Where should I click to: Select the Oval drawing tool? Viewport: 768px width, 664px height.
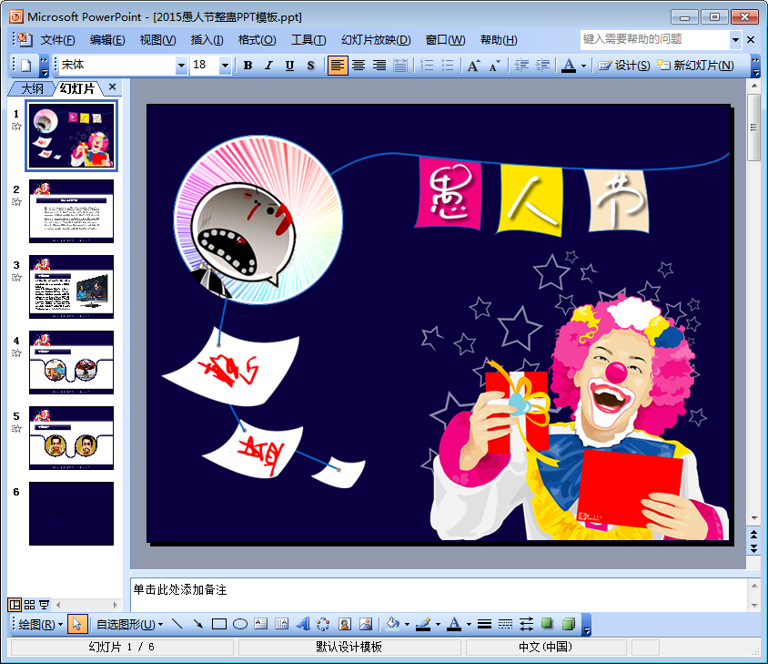coord(240,624)
